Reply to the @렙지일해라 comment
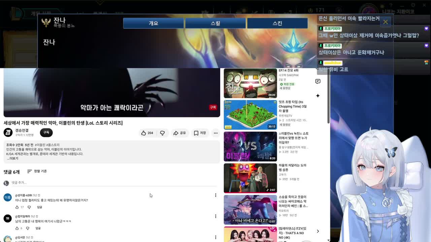Image resolution: width=431 pixels, height=242 pixels. [38, 228]
